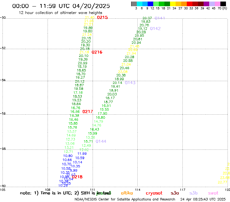Click the chart title showing date 04/20/2025
Screen dimensions: 230x202
pyautogui.click(x=61, y=6)
